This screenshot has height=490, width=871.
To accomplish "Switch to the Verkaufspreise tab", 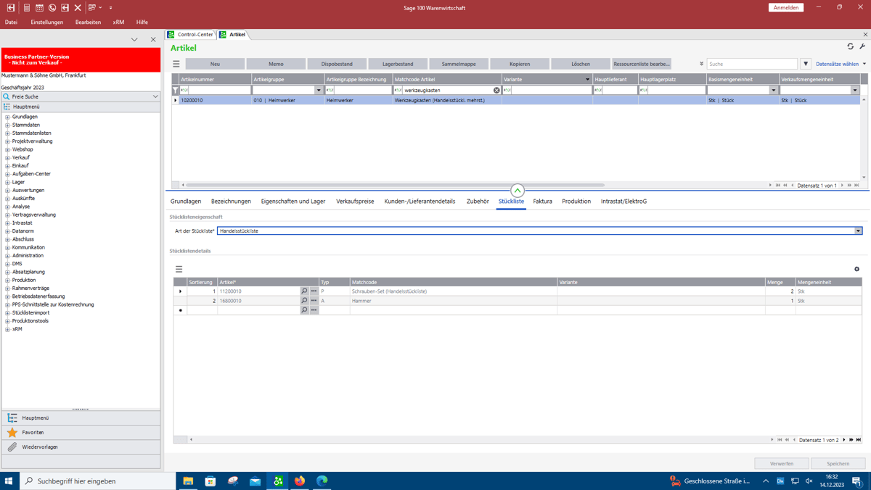I will (355, 202).
